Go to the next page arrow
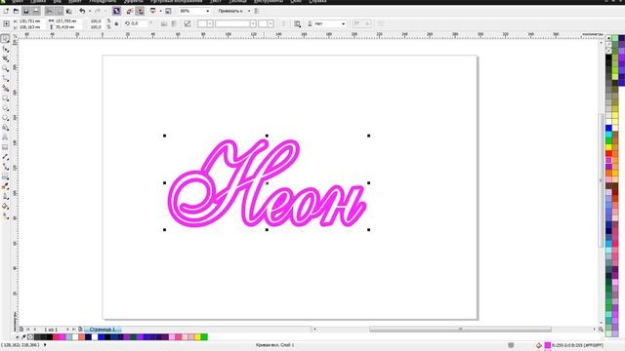The width and height of the screenshot is (625, 351). (x=67, y=330)
